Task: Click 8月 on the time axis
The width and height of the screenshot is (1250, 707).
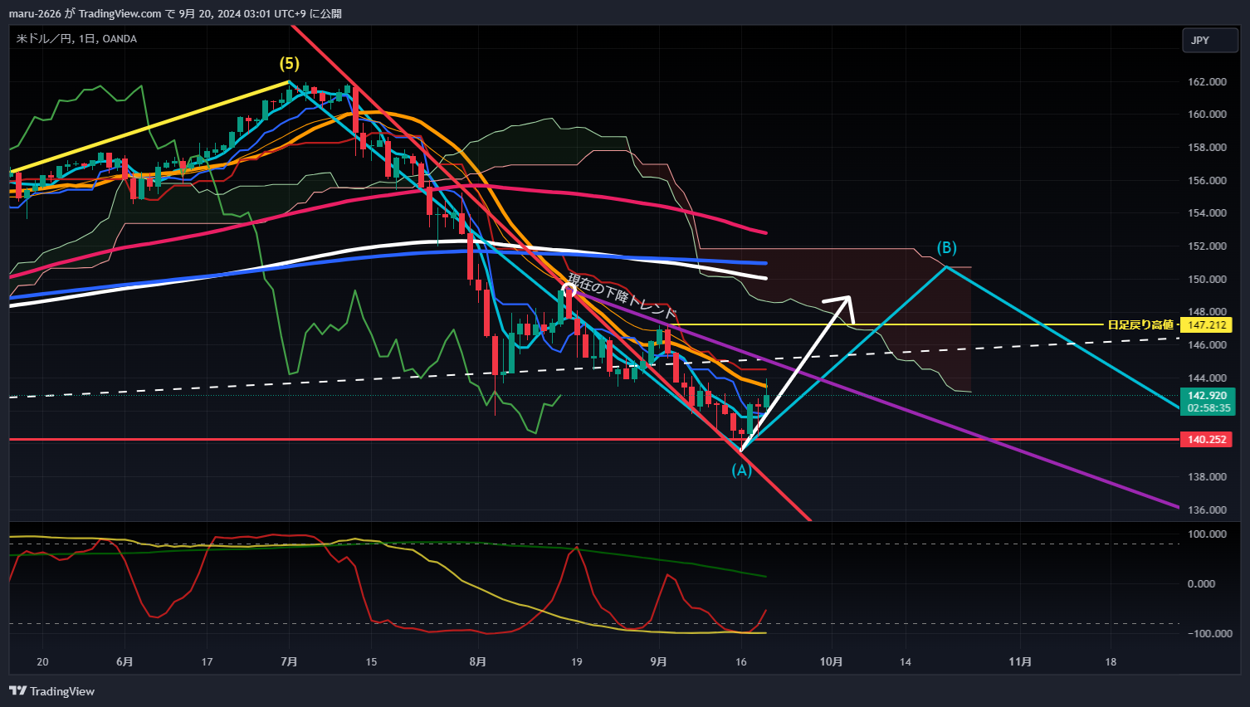Action: point(477,662)
